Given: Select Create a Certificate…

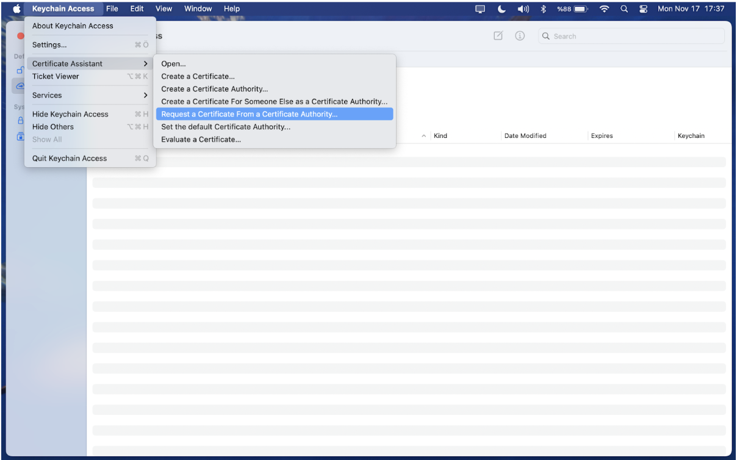Looking at the screenshot, I should coord(275,76).
